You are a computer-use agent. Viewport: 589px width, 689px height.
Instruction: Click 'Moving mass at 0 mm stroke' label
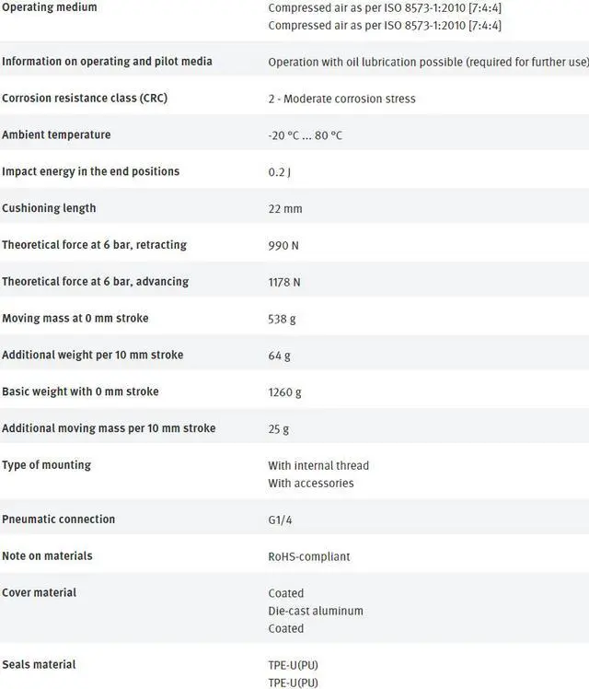75,319
